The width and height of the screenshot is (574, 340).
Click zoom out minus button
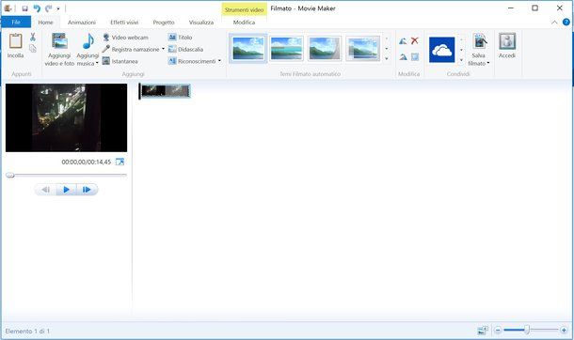pos(498,331)
